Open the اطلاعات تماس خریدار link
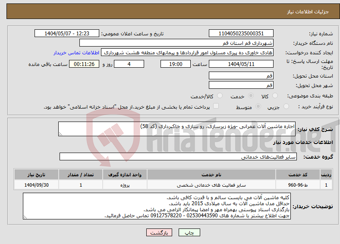This screenshot has height=244, width=340. 76,53
